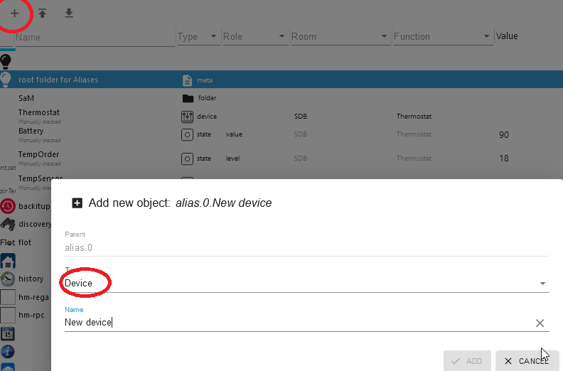This screenshot has height=371, width=563.
Task: Click the upload arrow icon in toolbar
Action: point(43,14)
